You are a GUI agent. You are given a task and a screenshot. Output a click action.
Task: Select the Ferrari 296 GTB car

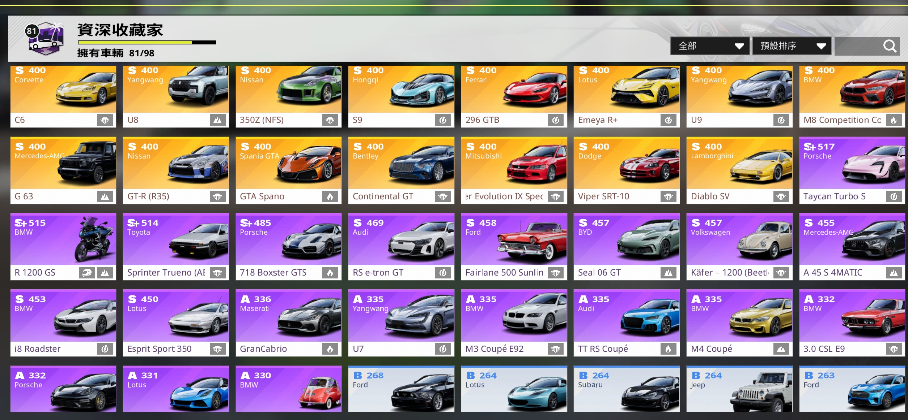pos(514,96)
